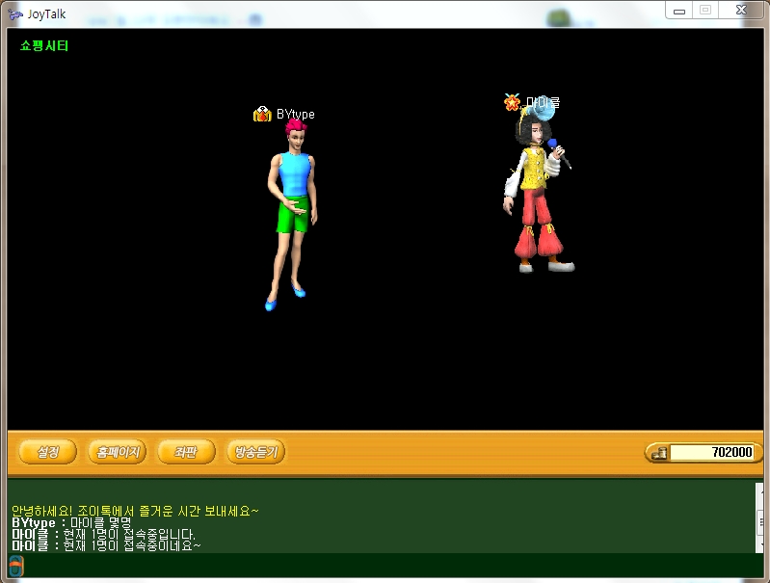Click the orange chat mode icon bottom-left

pyautogui.click(x=16, y=567)
